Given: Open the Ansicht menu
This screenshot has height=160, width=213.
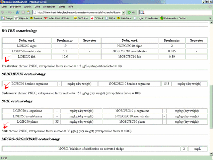Looking at the screenshot, I should click(x=28, y=7).
